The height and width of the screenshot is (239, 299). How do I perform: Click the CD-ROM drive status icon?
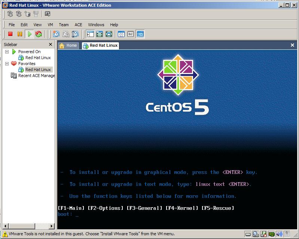[255, 235]
